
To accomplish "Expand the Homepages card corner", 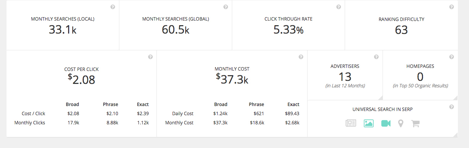I will [455, 98].
